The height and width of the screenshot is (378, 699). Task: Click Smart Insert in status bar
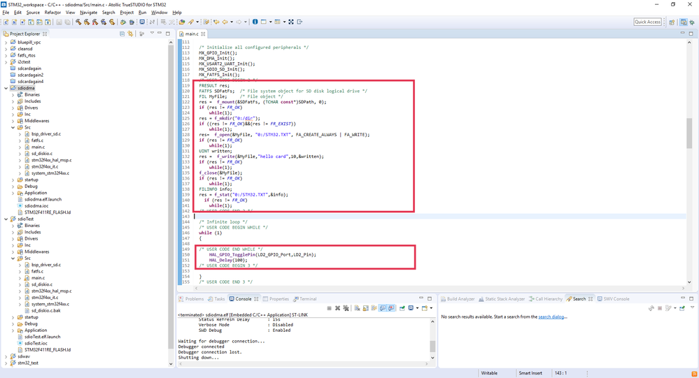pyautogui.click(x=530, y=373)
